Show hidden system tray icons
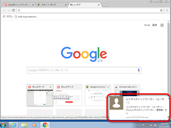The image size is (171, 128). coord(139,125)
